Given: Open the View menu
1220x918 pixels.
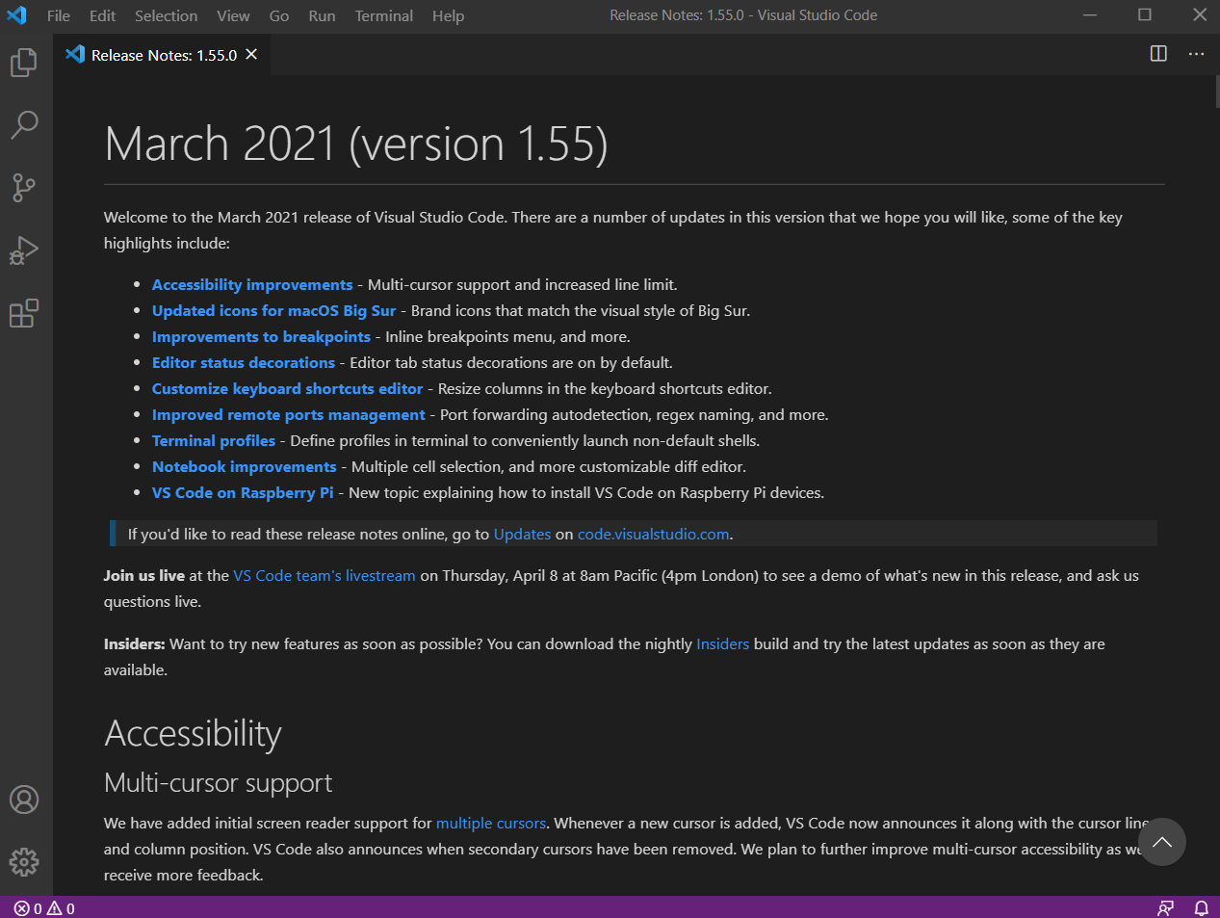Looking at the screenshot, I should click(233, 15).
